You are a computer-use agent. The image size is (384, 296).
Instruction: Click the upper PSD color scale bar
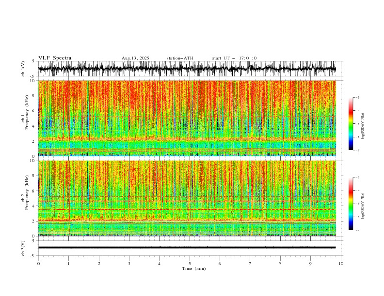coord(351,124)
